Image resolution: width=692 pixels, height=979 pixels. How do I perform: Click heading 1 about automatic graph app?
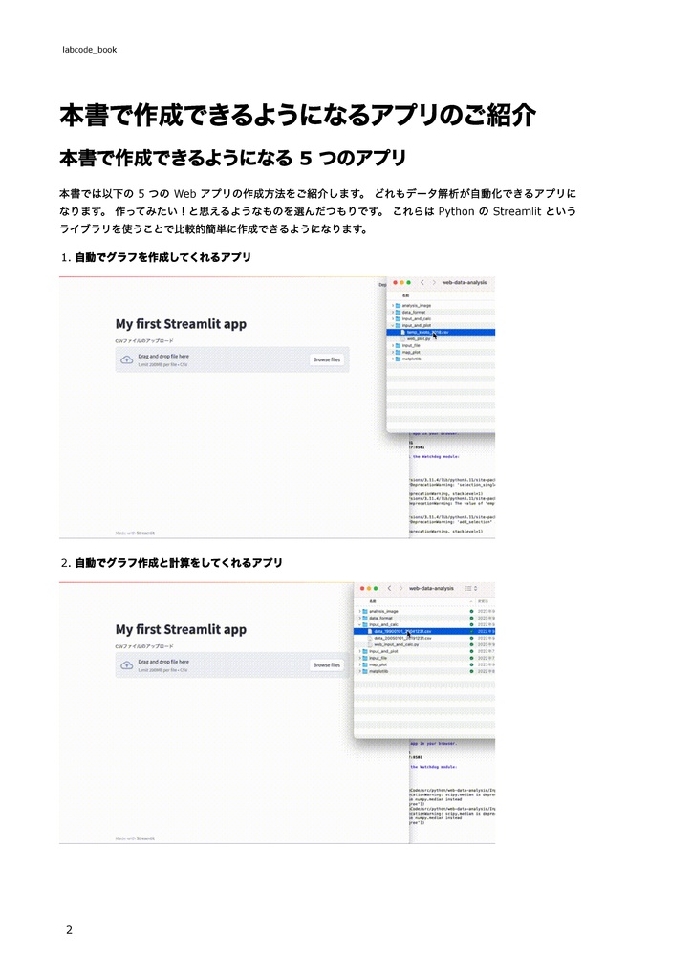[162, 257]
